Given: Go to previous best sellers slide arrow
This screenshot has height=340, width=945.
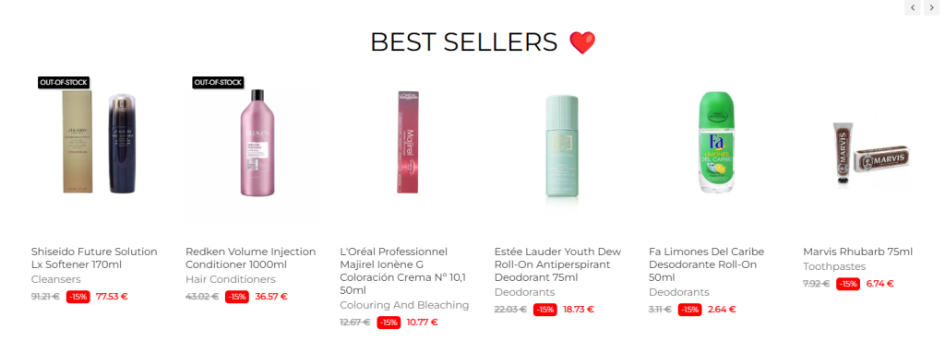Looking at the screenshot, I should [x=913, y=7].
